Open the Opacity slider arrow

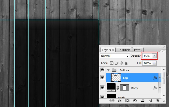(x=154, y=56)
